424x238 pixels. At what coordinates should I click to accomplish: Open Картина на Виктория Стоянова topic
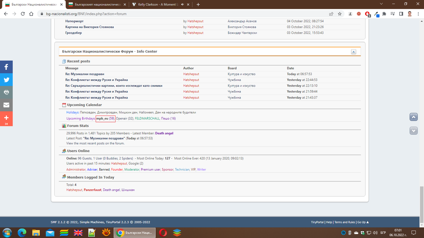tap(89, 27)
